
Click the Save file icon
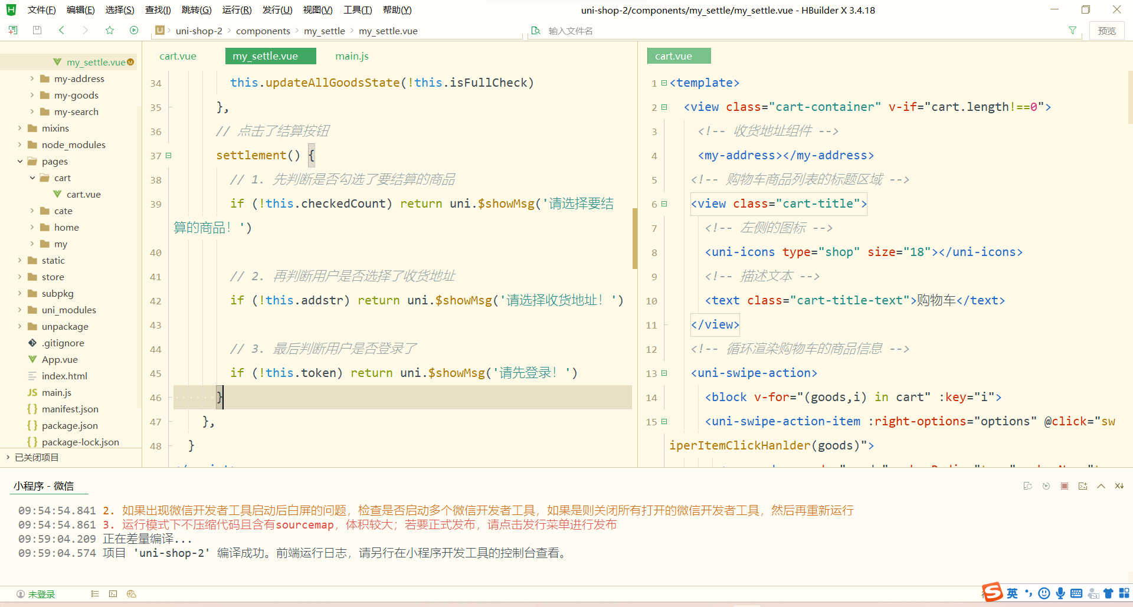(37, 30)
